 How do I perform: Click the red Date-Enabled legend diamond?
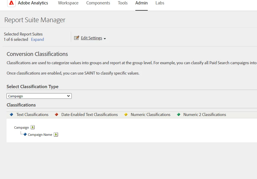pos(56,115)
